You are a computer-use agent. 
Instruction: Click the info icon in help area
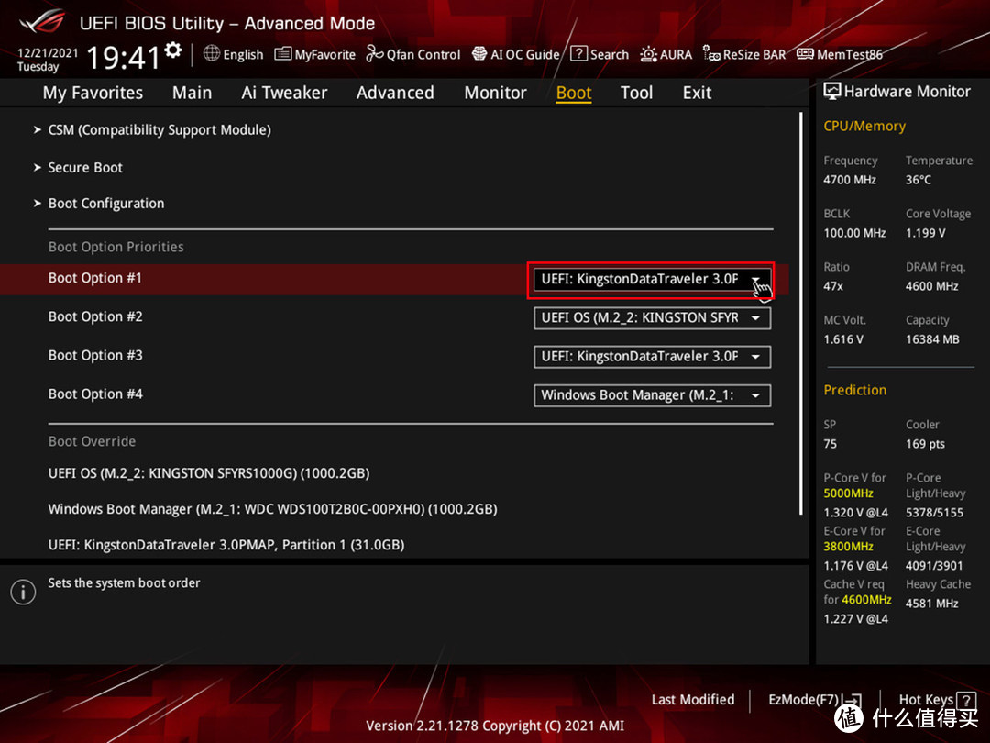pos(23,592)
